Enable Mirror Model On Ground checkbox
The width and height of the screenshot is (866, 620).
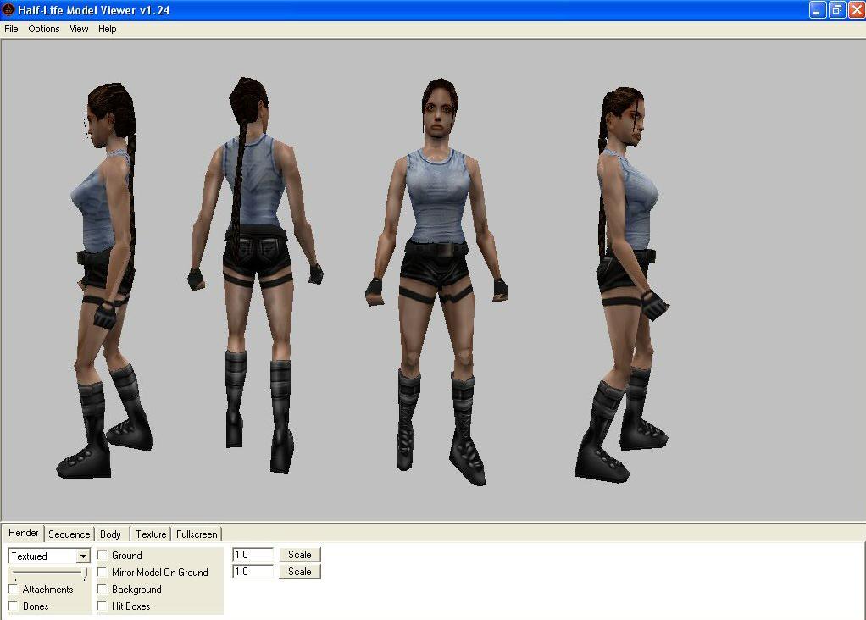click(103, 572)
